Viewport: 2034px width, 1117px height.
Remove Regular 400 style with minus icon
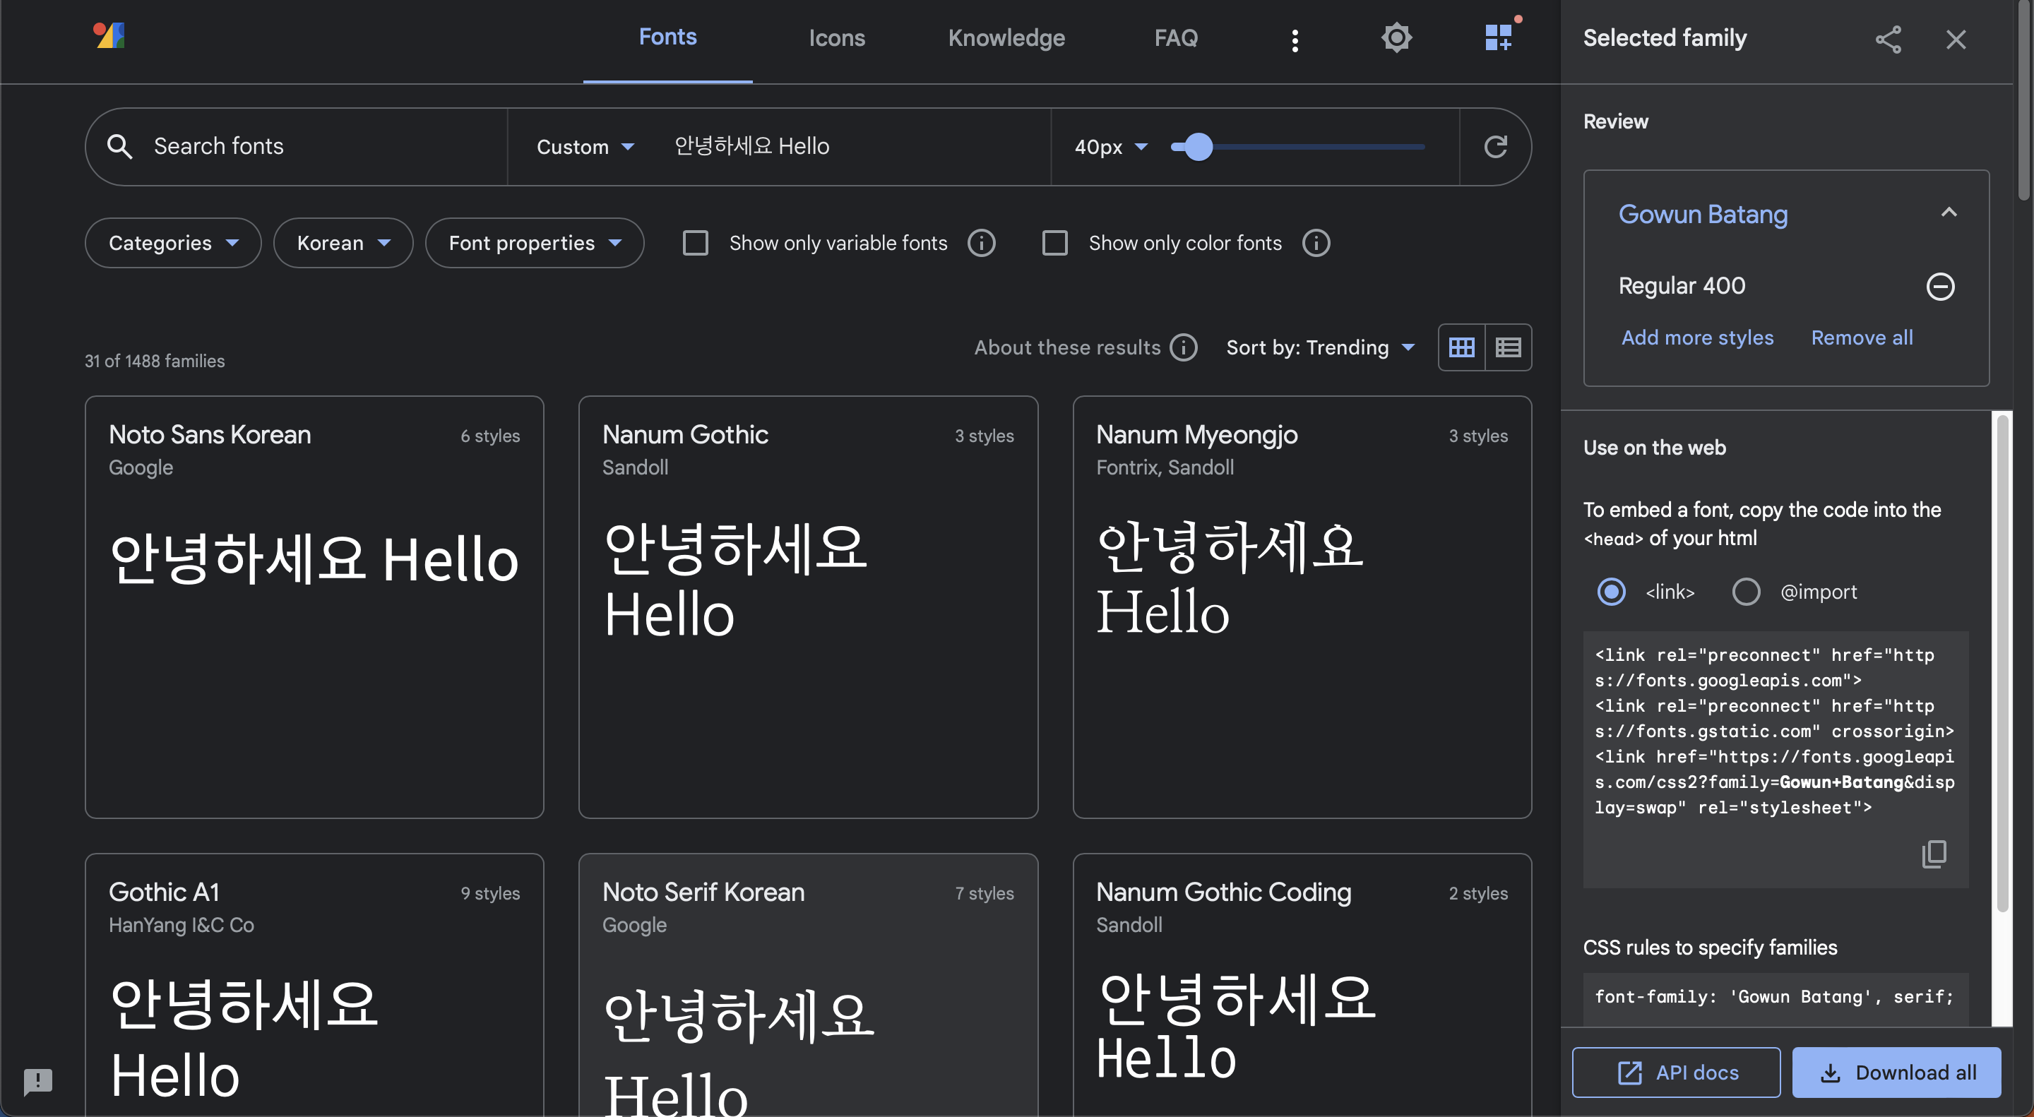coord(1940,287)
